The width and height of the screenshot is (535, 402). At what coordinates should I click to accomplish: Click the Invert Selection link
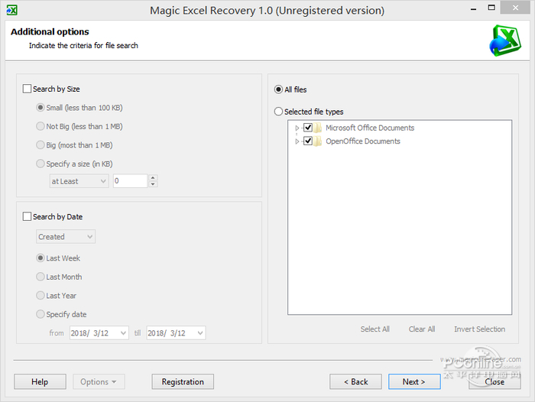479,329
